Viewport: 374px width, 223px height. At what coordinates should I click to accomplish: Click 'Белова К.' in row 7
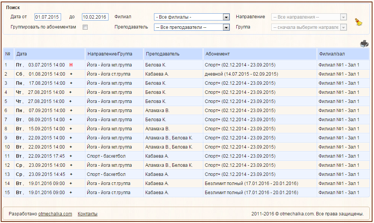coord(156,120)
